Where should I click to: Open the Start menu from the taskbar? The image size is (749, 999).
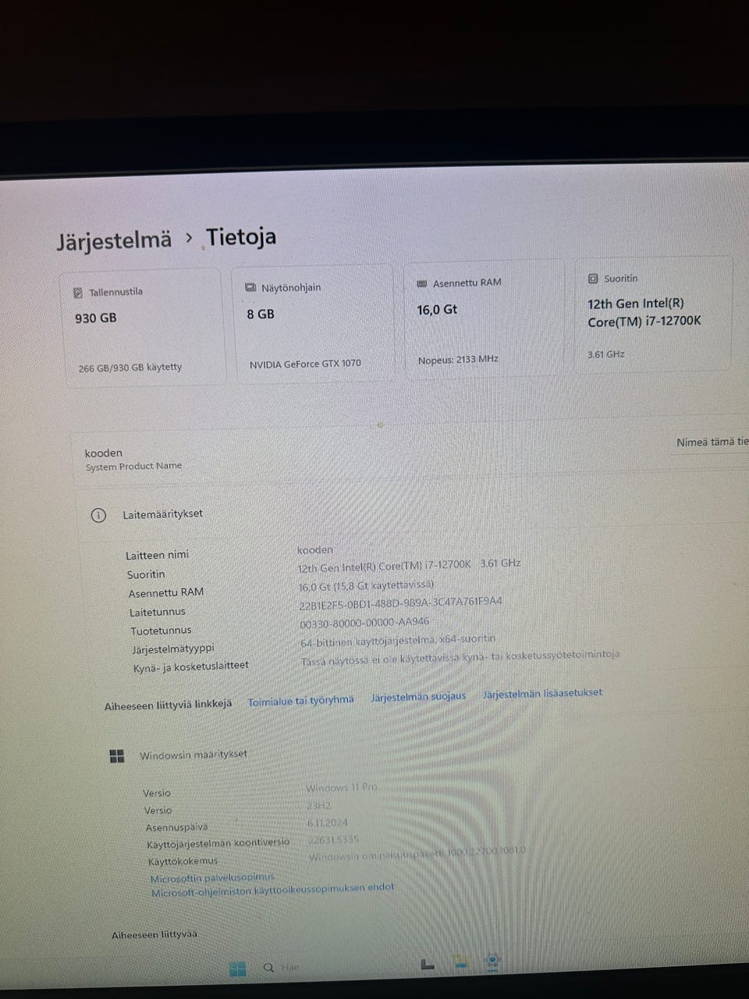238,967
